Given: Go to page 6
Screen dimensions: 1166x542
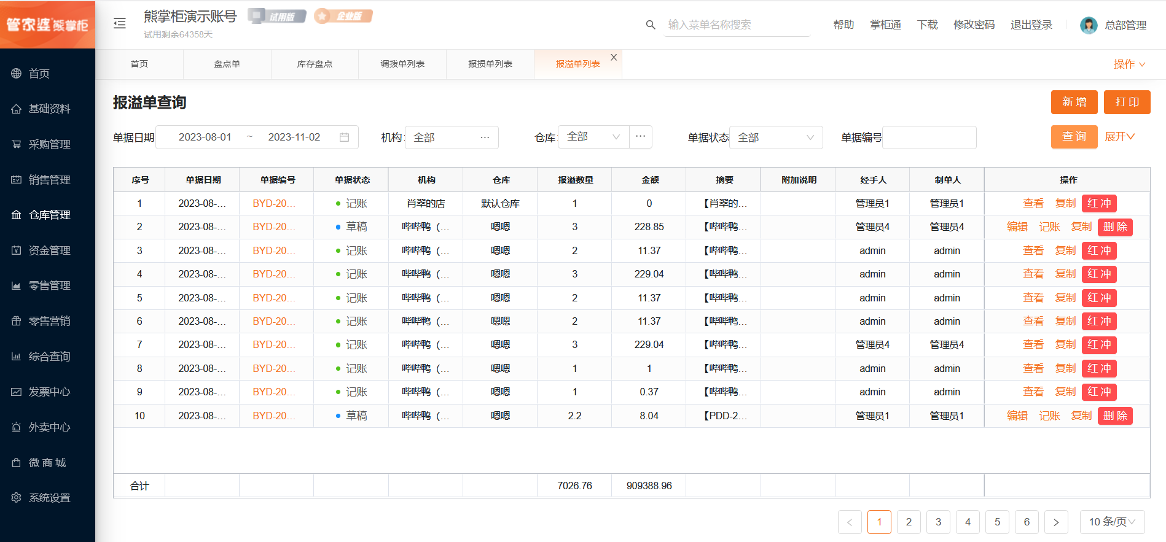Looking at the screenshot, I should coord(1027,522).
